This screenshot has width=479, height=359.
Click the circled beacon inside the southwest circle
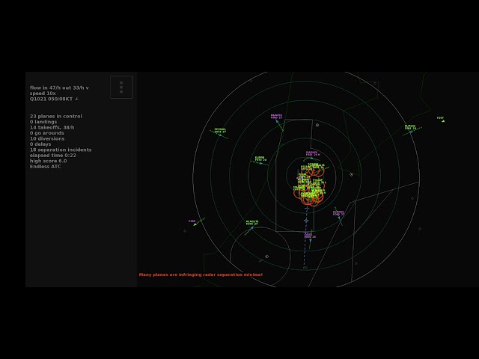tap(266, 257)
